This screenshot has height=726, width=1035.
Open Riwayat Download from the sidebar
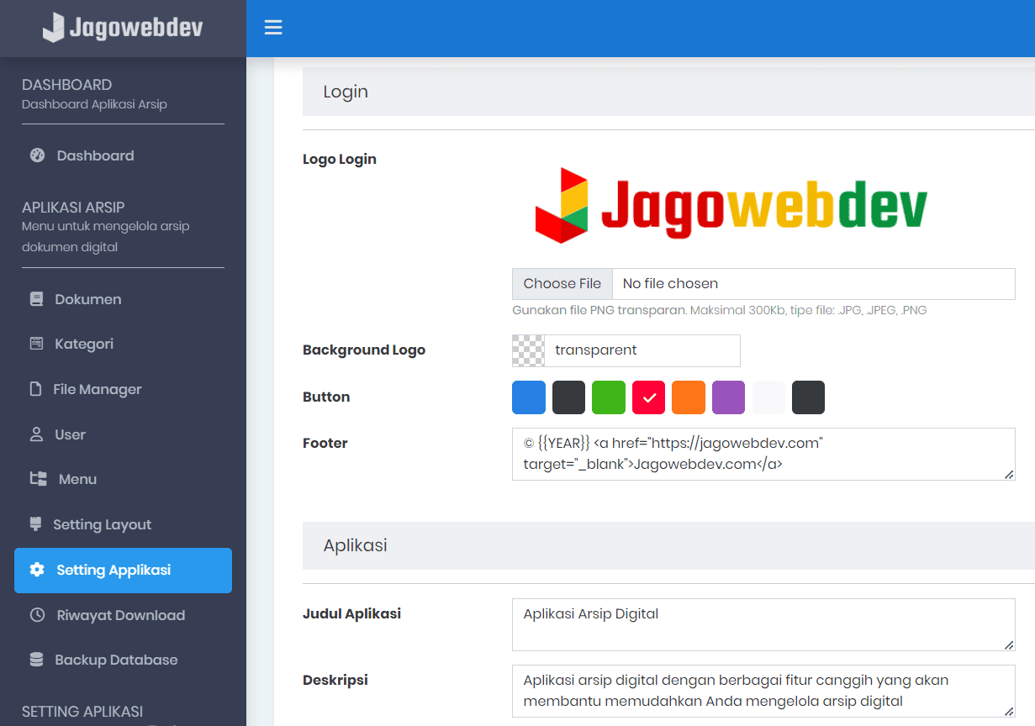[x=123, y=615]
